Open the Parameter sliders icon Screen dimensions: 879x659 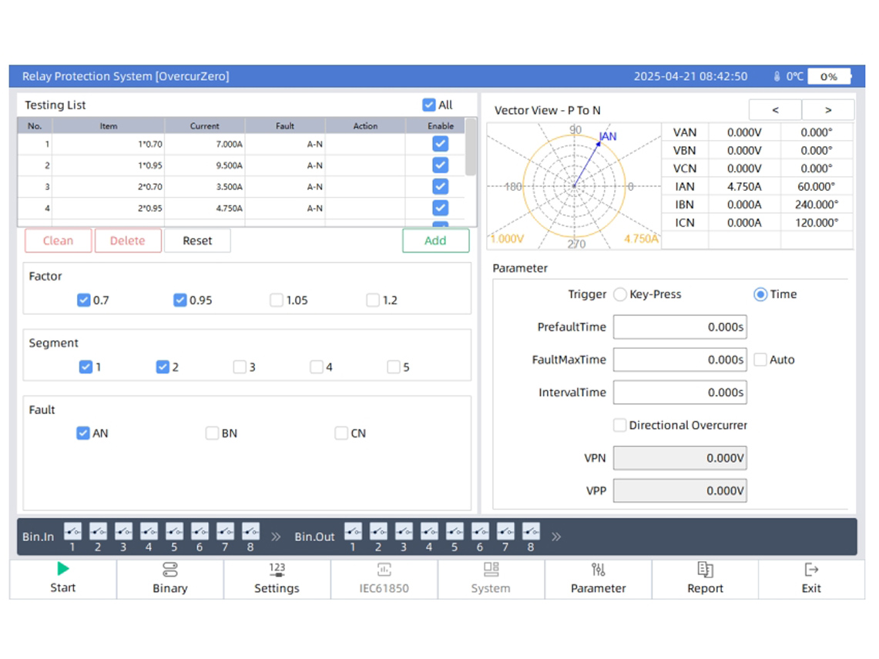[x=599, y=570]
